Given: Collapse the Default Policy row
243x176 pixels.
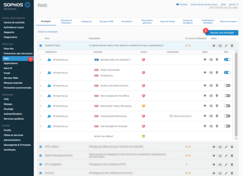Looking at the screenshot, I should pyautogui.click(x=40, y=45).
